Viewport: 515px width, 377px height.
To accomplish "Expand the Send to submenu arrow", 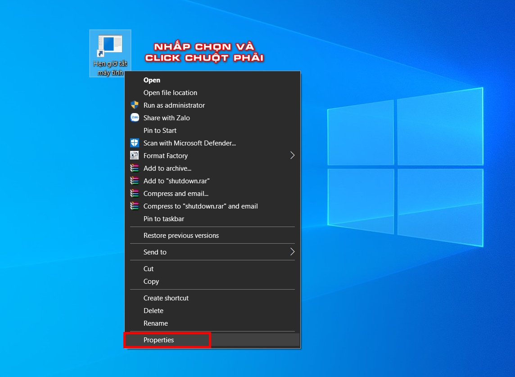I will click(292, 252).
